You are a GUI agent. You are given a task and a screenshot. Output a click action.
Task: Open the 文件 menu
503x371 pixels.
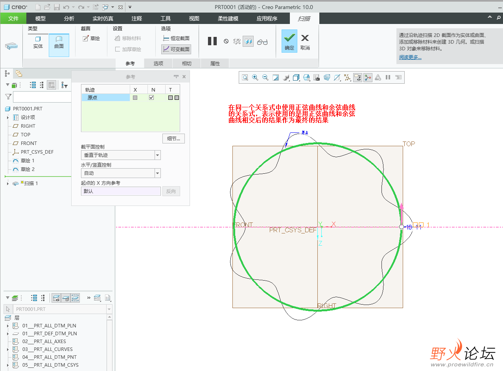coord(13,18)
